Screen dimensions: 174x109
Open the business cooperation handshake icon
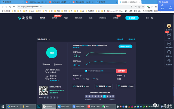click(x=169, y=61)
